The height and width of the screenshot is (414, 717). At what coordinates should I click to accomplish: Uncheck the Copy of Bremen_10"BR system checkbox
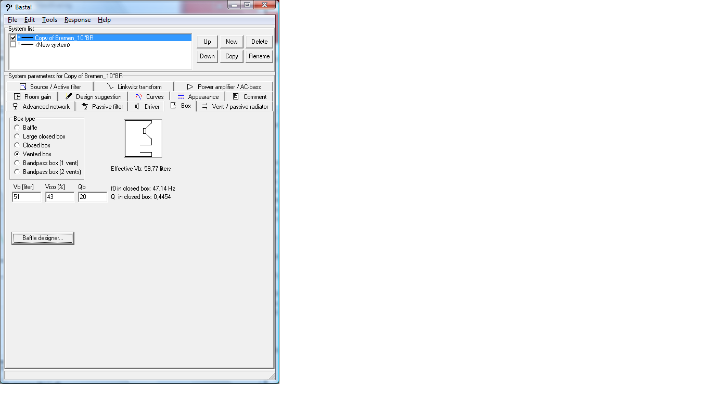(x=14, y=38)
